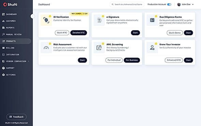This screenshot has height=126, width=201.
Task: Click the Risk Assessment gauge icon
Action: (x=46, y=48)
